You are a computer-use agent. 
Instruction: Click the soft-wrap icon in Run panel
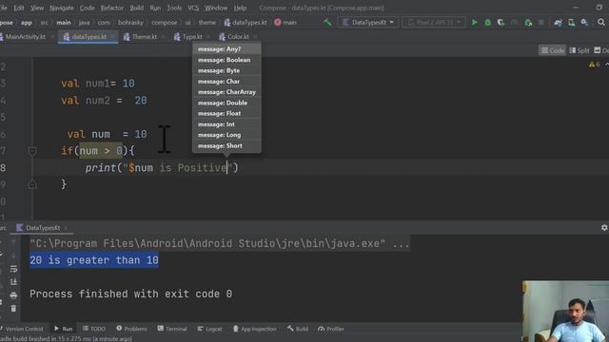point(13,269)
